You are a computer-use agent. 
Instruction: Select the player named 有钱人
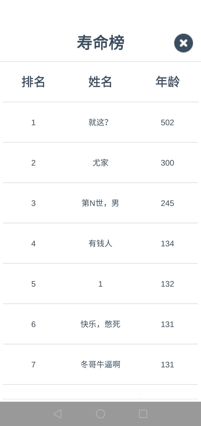pos(100,244)
